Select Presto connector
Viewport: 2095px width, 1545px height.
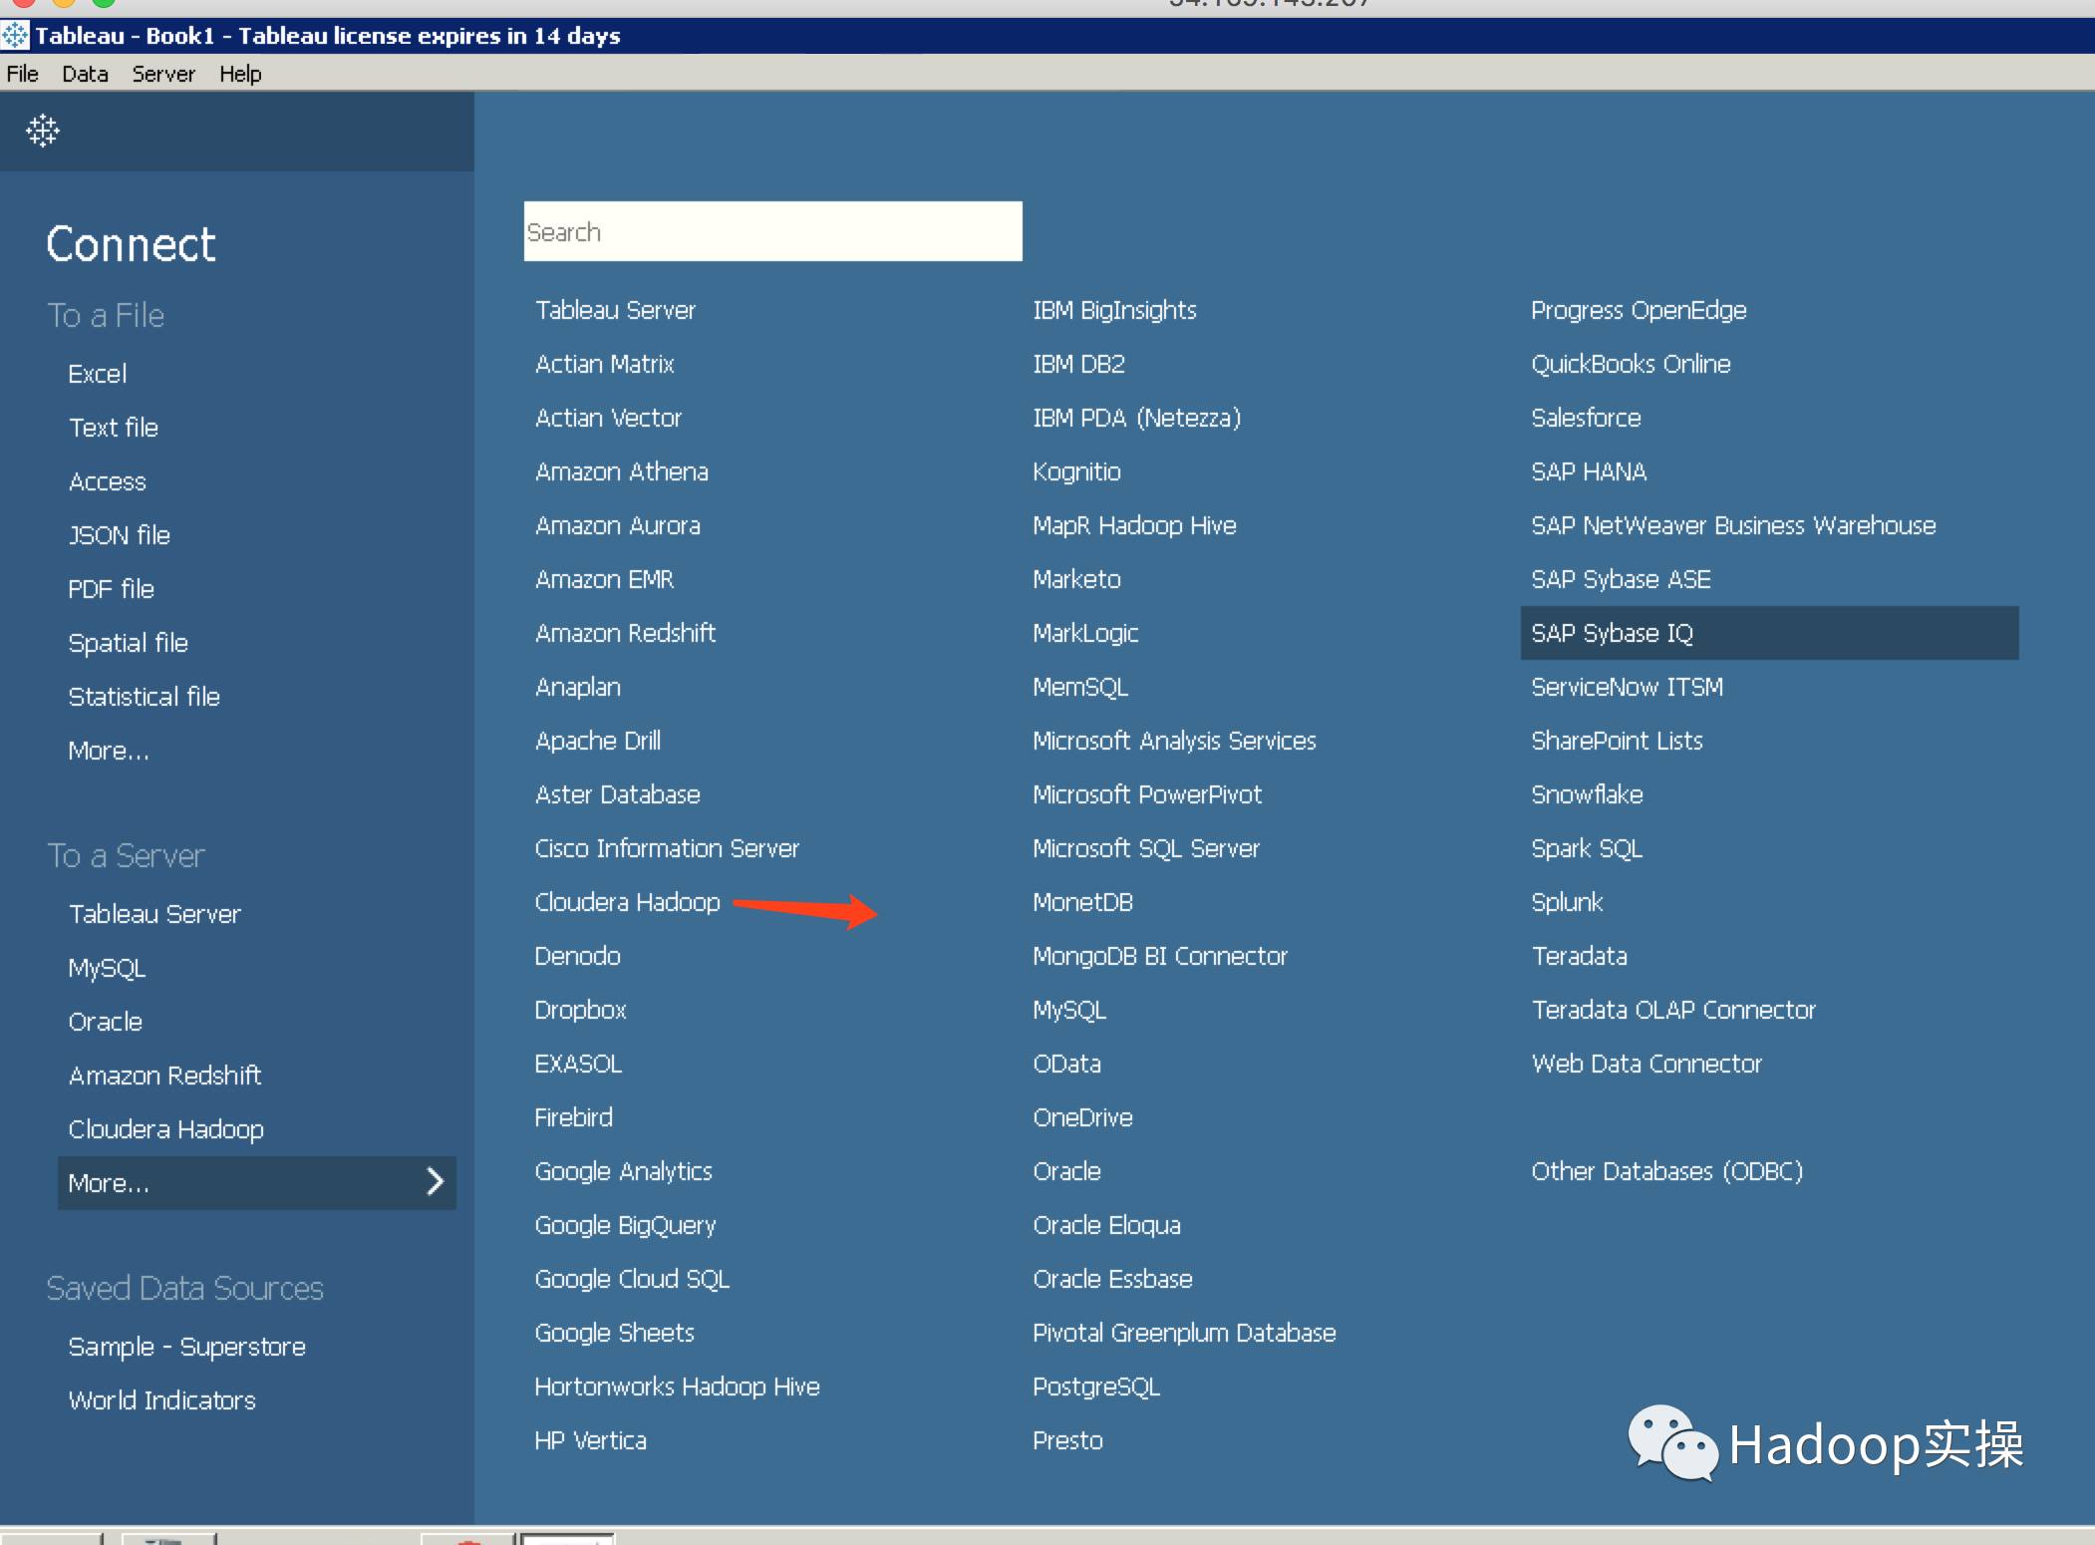(1068, 1440)
